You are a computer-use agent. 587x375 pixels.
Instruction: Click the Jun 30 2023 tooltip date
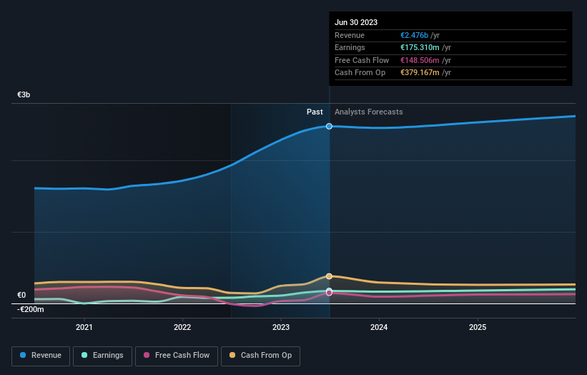[356, 22]
